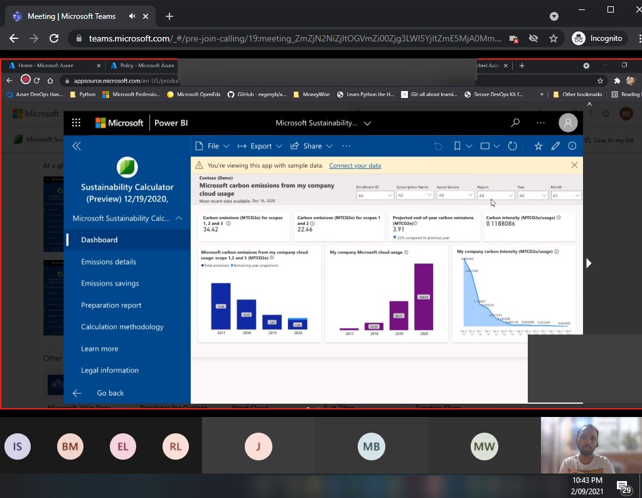The height and width of the screenshot is (498, 642).
Task: Open the report info circle icon
Action: coord(572,146)
